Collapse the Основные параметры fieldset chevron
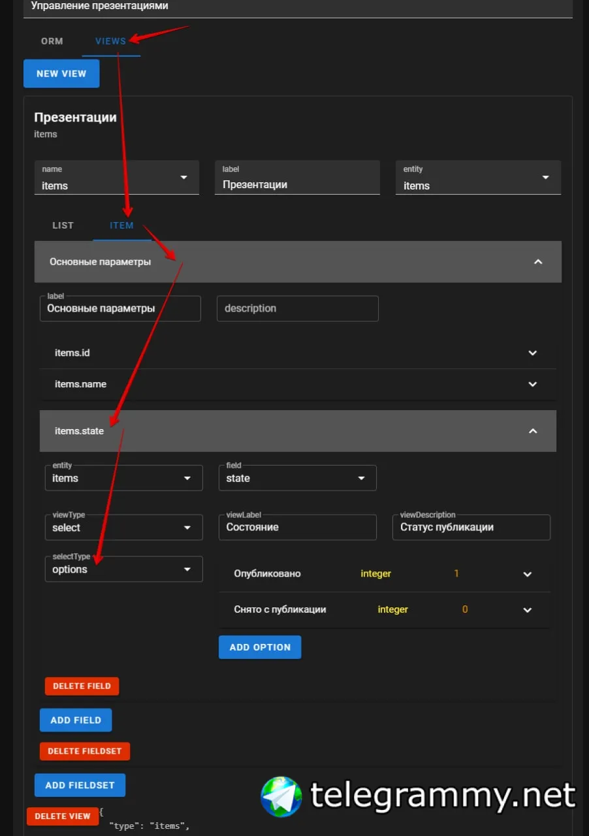Image resolution: width=589 pixels, height=836 pixels. (x=538, y=262)
